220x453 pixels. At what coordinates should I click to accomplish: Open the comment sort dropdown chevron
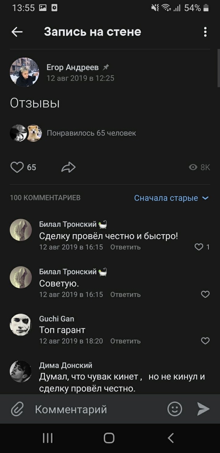[205, 198]
